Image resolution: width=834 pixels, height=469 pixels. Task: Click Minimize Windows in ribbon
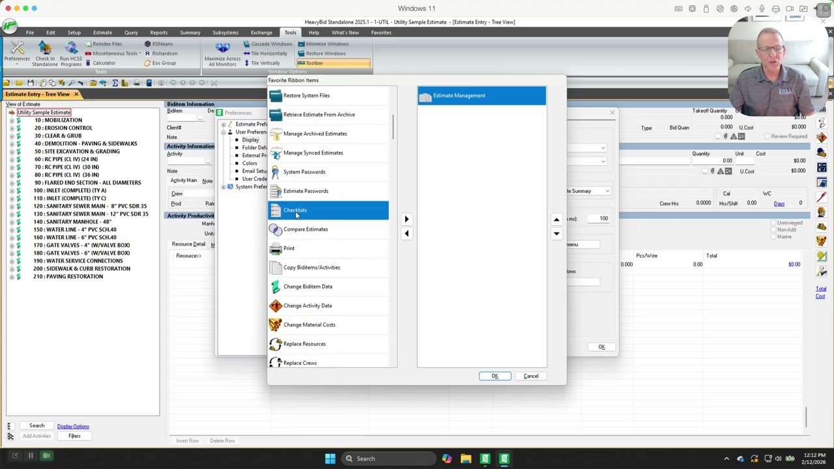(323, 44)
